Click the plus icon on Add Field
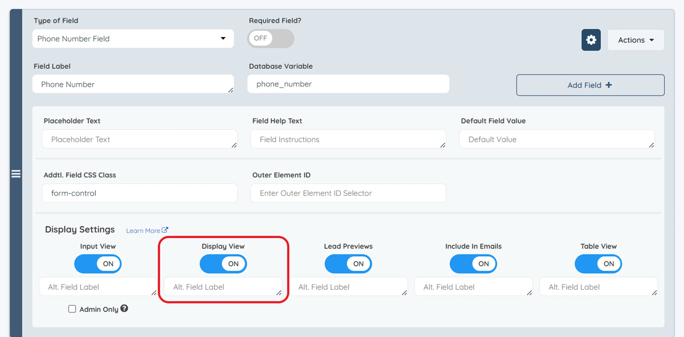The height and width of the screenshot is (337, 684). point(609,85)
